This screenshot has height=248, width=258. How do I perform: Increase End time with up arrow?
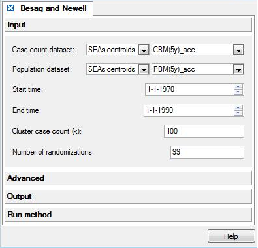(238, 108)
